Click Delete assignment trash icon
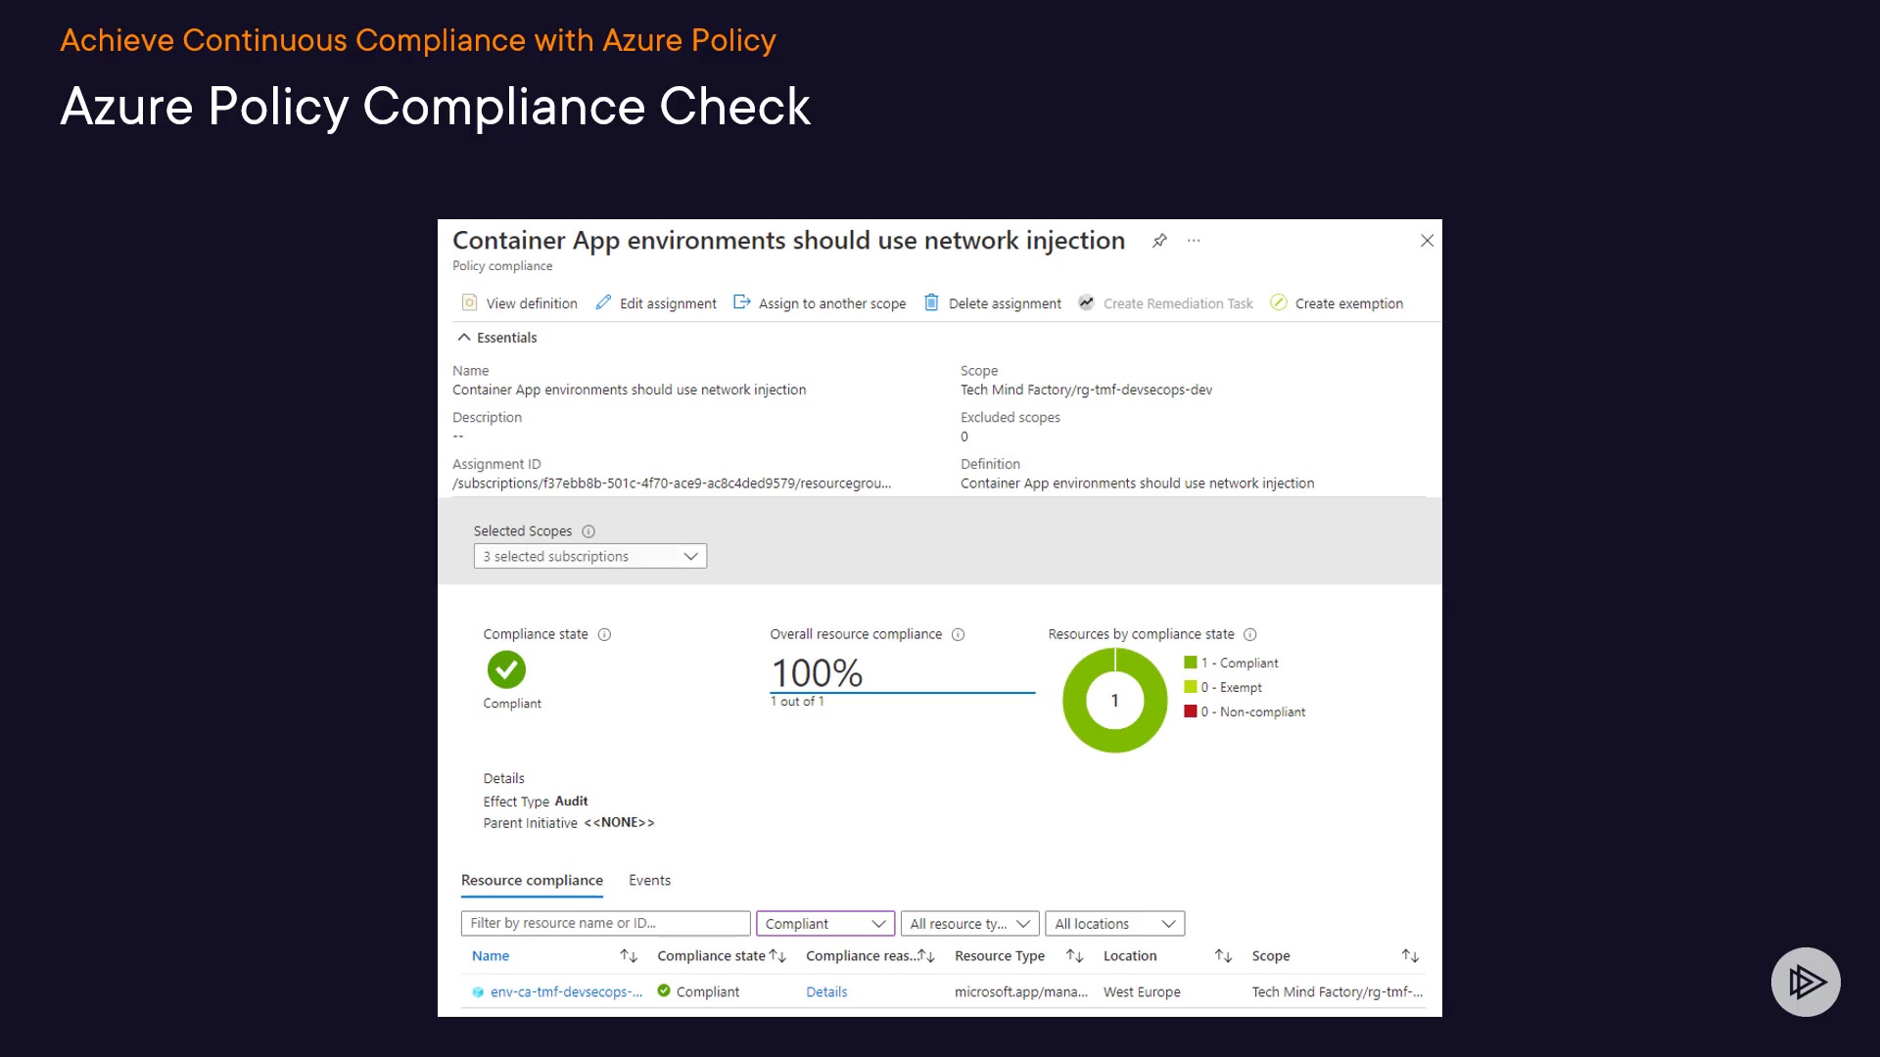 [931, 302]
